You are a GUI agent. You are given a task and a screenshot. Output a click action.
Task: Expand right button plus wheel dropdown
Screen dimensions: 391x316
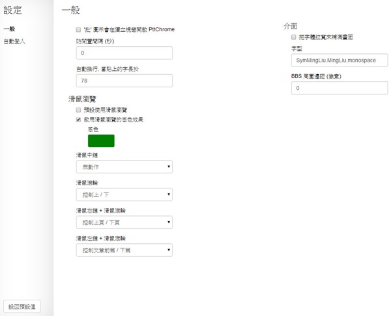click(124, 222)
